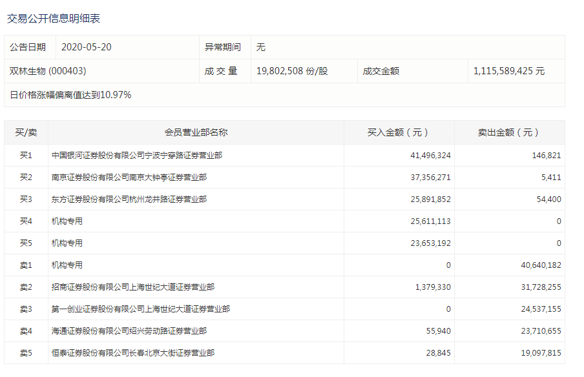Click sell amount 23,710,655
This screenshot has width=584, height=377.
point(541,331)
